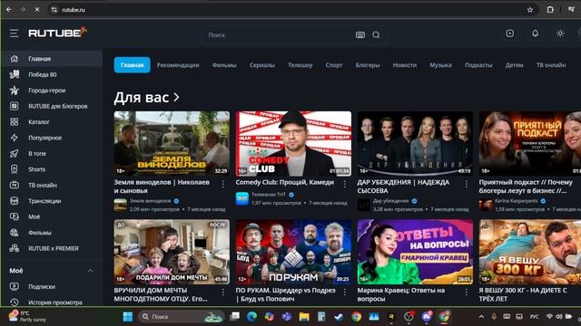Open options menu for ВРУЧИЛИ ДОМ МЕЧТЫ video
Image resolution: width=581 pixels, height=326 pixels.
tap(223, 292)
